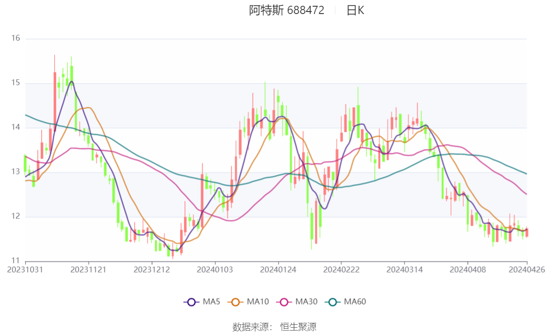549x333 pixels.
Task: Select the 20240426 date axis label
Action: click(527, 270)
